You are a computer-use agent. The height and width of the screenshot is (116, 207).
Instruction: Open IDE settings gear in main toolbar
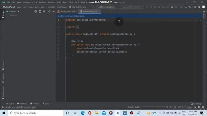tap(199, 7)
